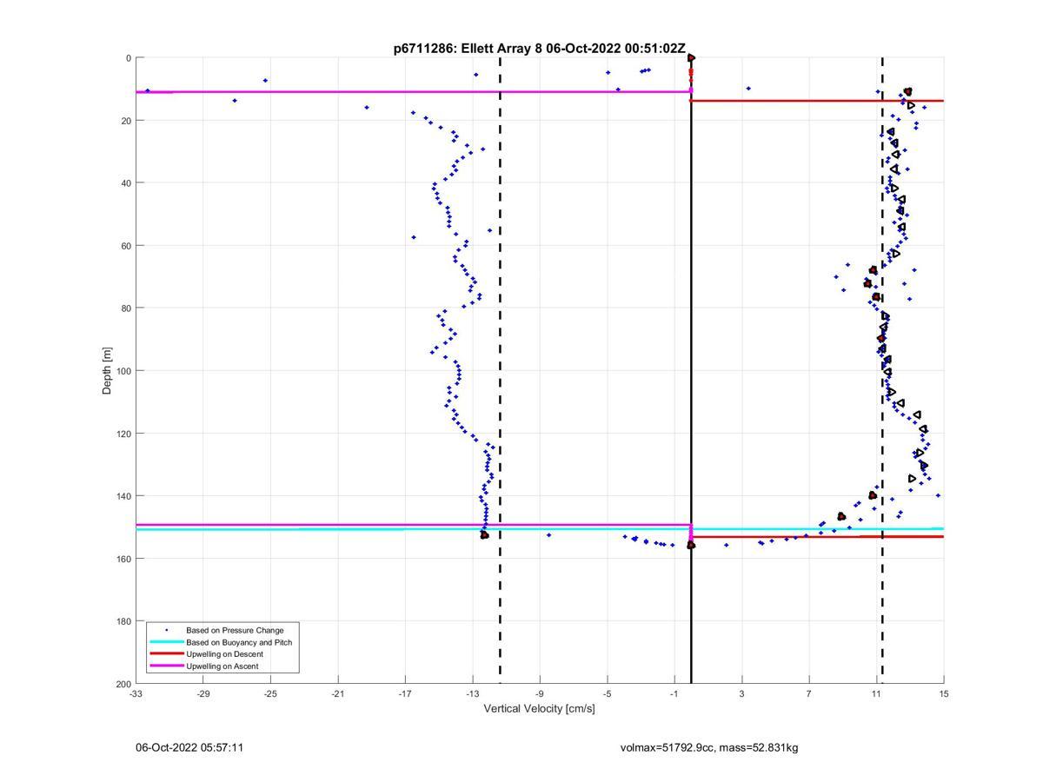Screen dimensions: 1043x769
Task: Click the y-axis tick label '20'
Action: pyautogui.click(x=126, y=121)
